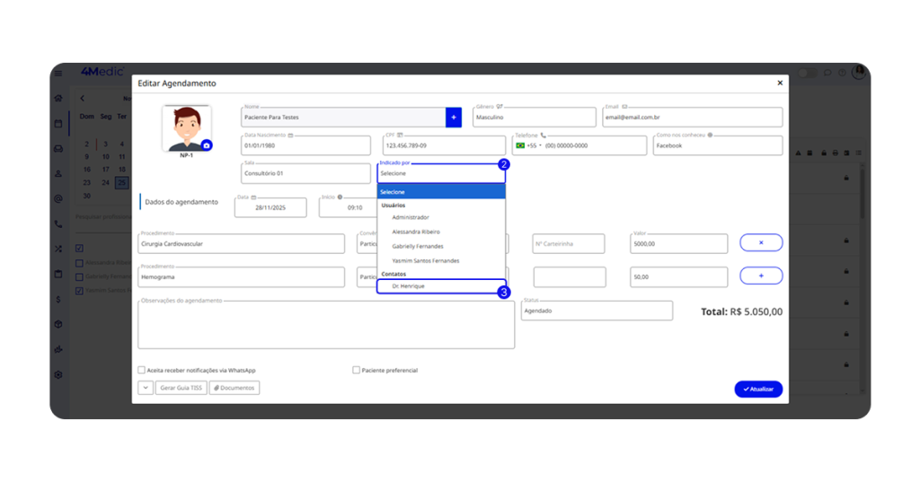Screen dimensions: 920x482
Task: Close the Editar Agendamento dialog
Action: 779,83
